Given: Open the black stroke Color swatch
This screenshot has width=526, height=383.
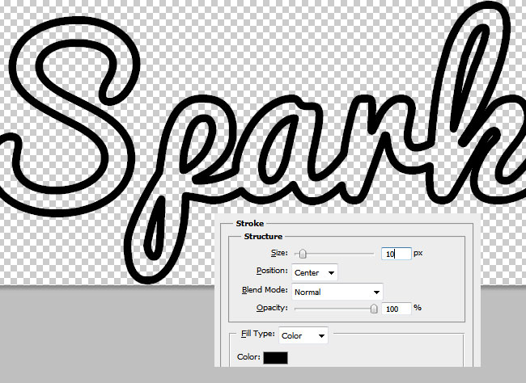Looking at the screenshot, I should tap(275, 357).
